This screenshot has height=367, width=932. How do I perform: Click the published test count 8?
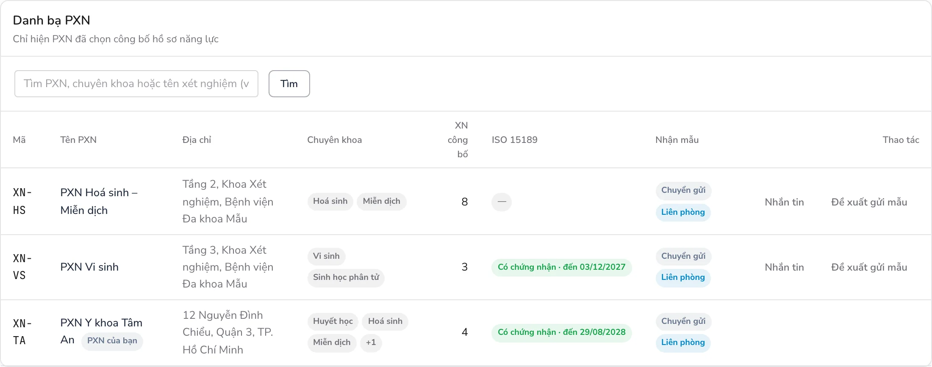pos(465,202)
